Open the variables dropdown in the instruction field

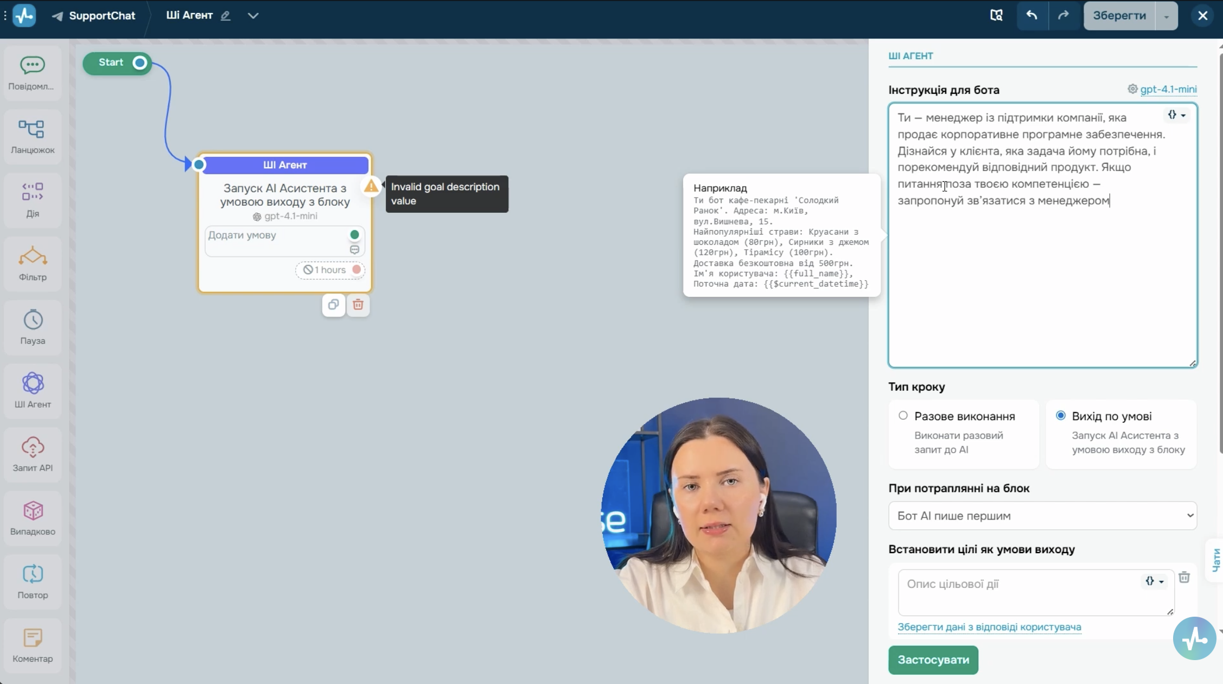[1176, 115]
